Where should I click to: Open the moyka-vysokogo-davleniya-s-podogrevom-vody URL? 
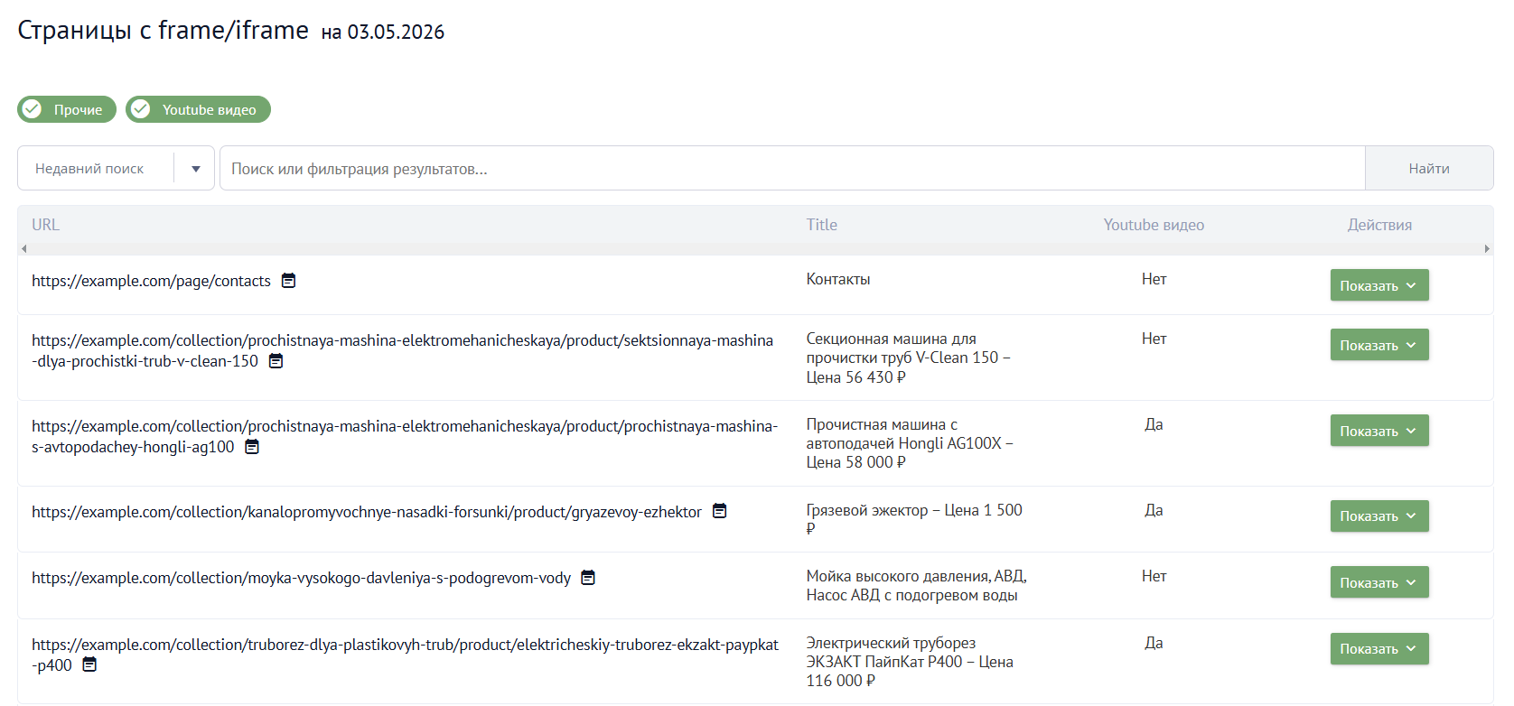click(301, 578)
